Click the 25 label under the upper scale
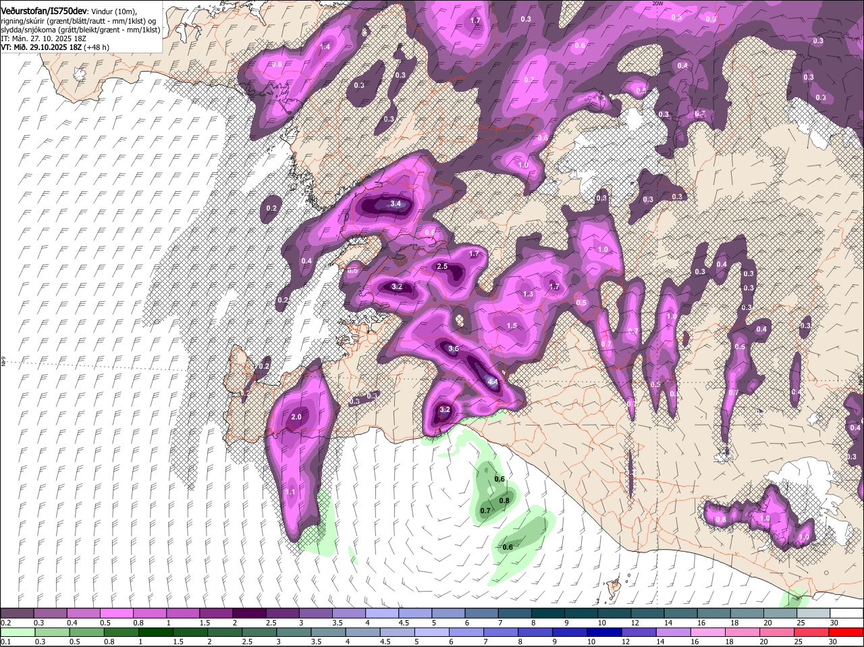 point(801,622)
